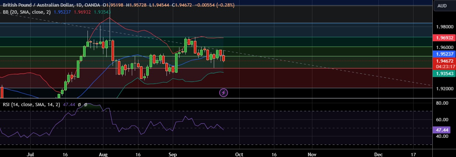Click the blue 1.95237 price axis tag
The image size is (456, 157).
pyautogui.click(x=444, y=54)
